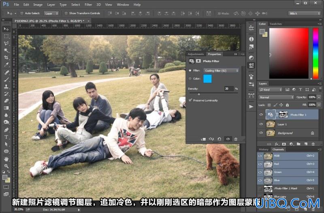Select the Path Selection tool
The height and width of the screenshot is (213, 324).
pos(6,144)
